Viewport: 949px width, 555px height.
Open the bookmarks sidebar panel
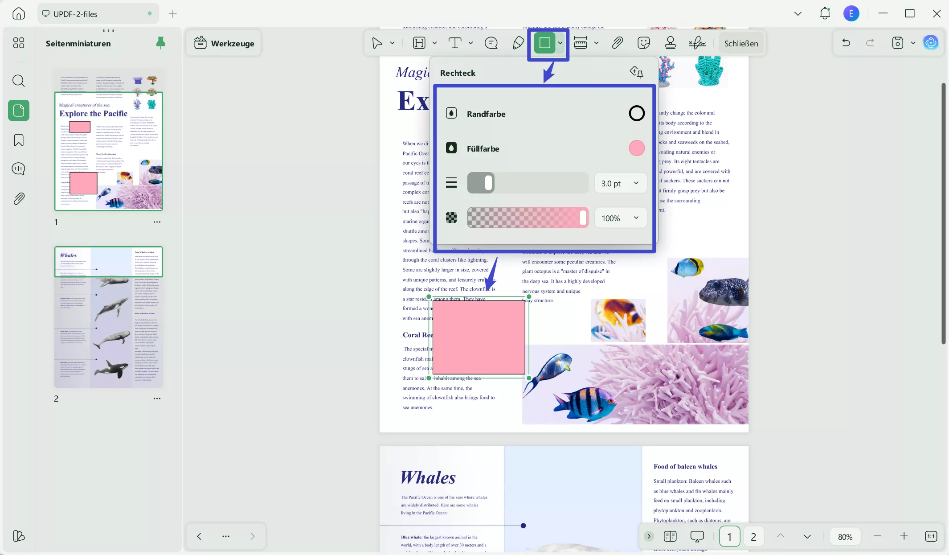[x=19, y=140]
